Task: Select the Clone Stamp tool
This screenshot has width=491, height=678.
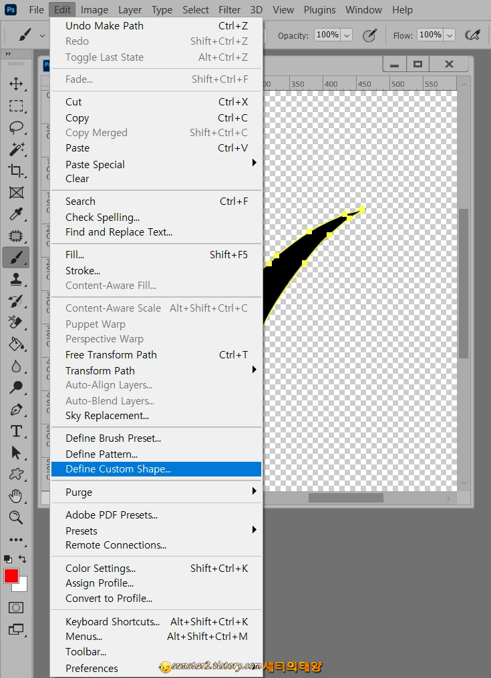Action: coord(16,280)
